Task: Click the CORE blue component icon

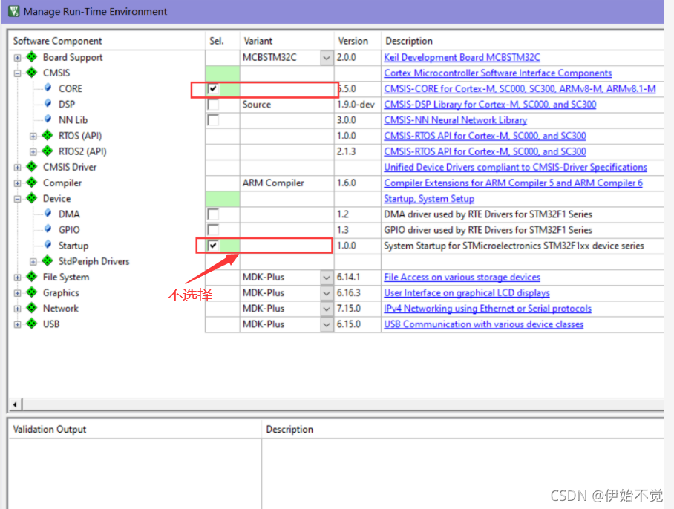Action: pyautogui.click(x=48, y=88)
